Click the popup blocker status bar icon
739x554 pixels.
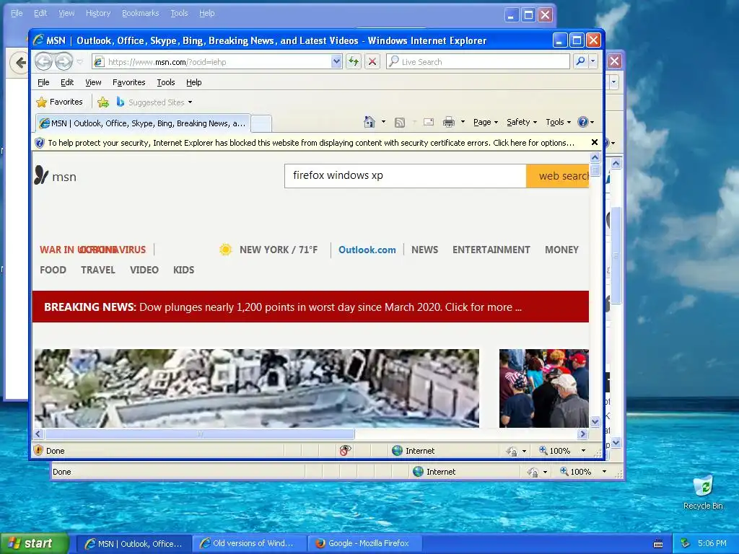pos(345,450)
